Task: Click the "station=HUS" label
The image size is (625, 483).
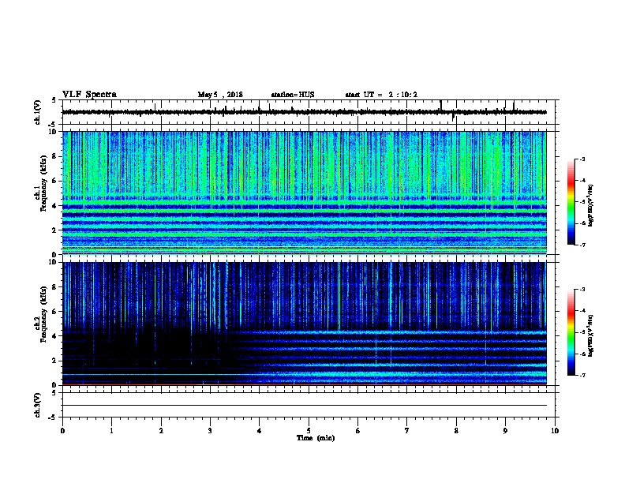Action: click(x=293, y=95)
